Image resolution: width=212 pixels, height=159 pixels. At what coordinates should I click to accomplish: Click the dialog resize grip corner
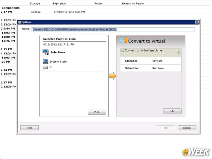coord(198,131)
